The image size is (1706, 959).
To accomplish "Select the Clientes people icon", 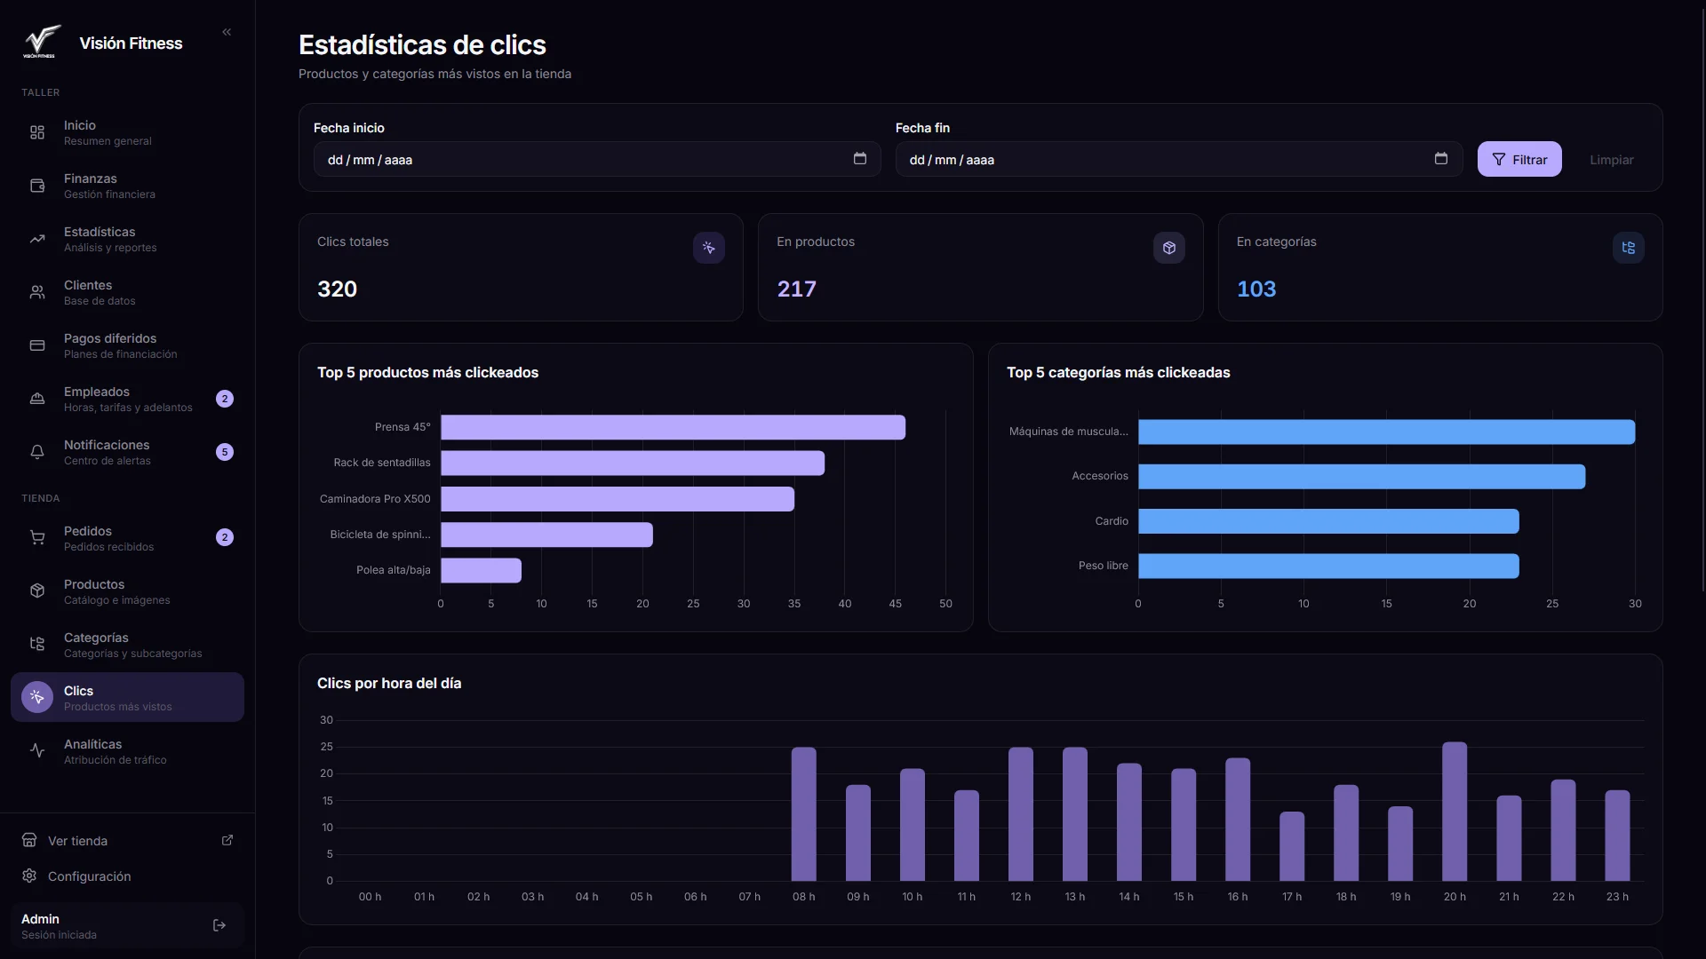I will (x=37, y=292).
